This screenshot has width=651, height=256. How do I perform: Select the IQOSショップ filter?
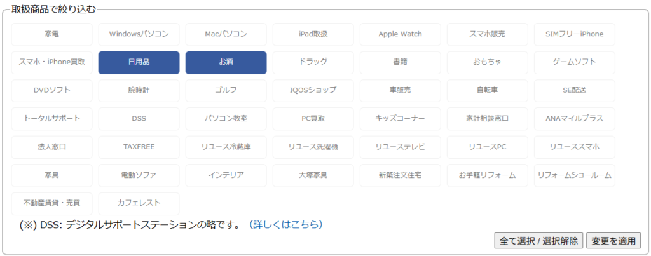313,90
